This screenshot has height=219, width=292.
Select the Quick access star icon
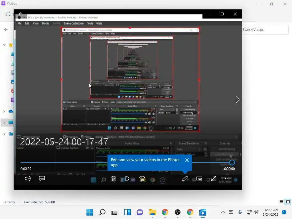(x=11, y=45)
